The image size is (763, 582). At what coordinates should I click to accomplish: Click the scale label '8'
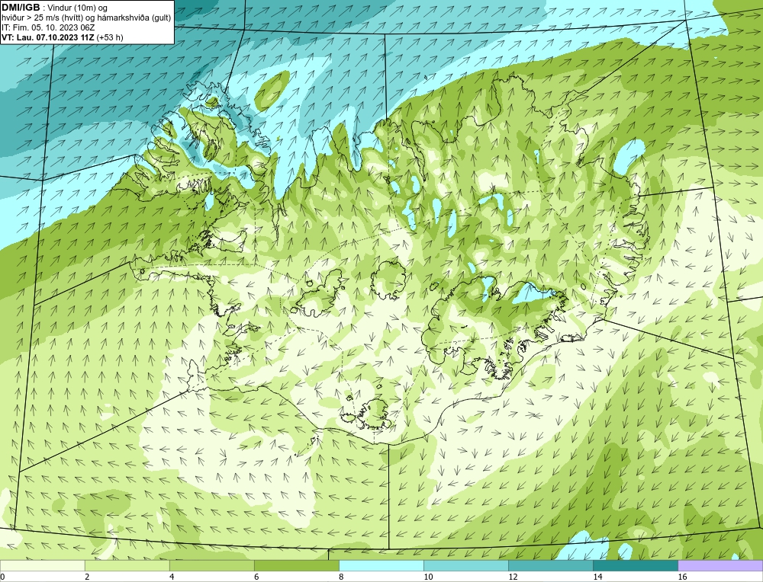pos(341,577)
